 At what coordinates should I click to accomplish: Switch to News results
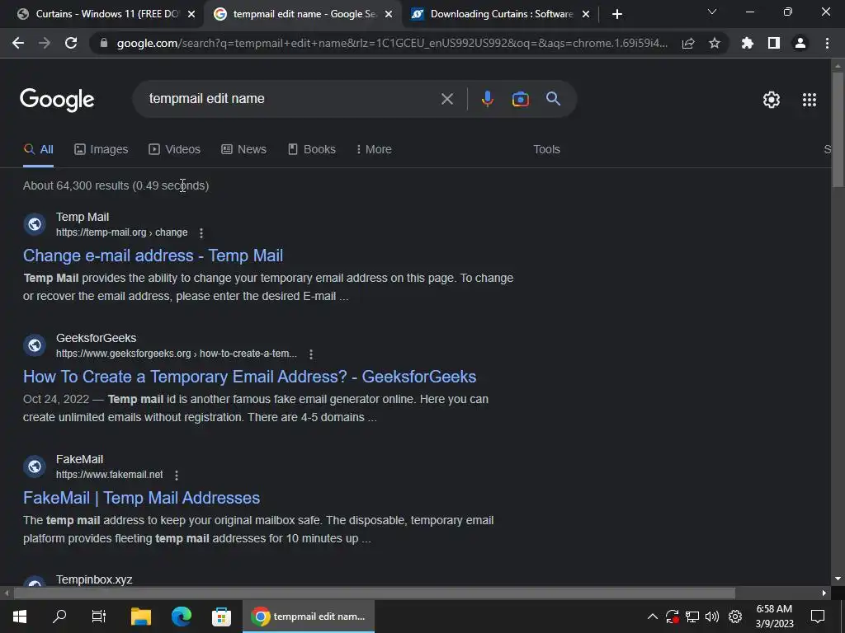[243, 150]
